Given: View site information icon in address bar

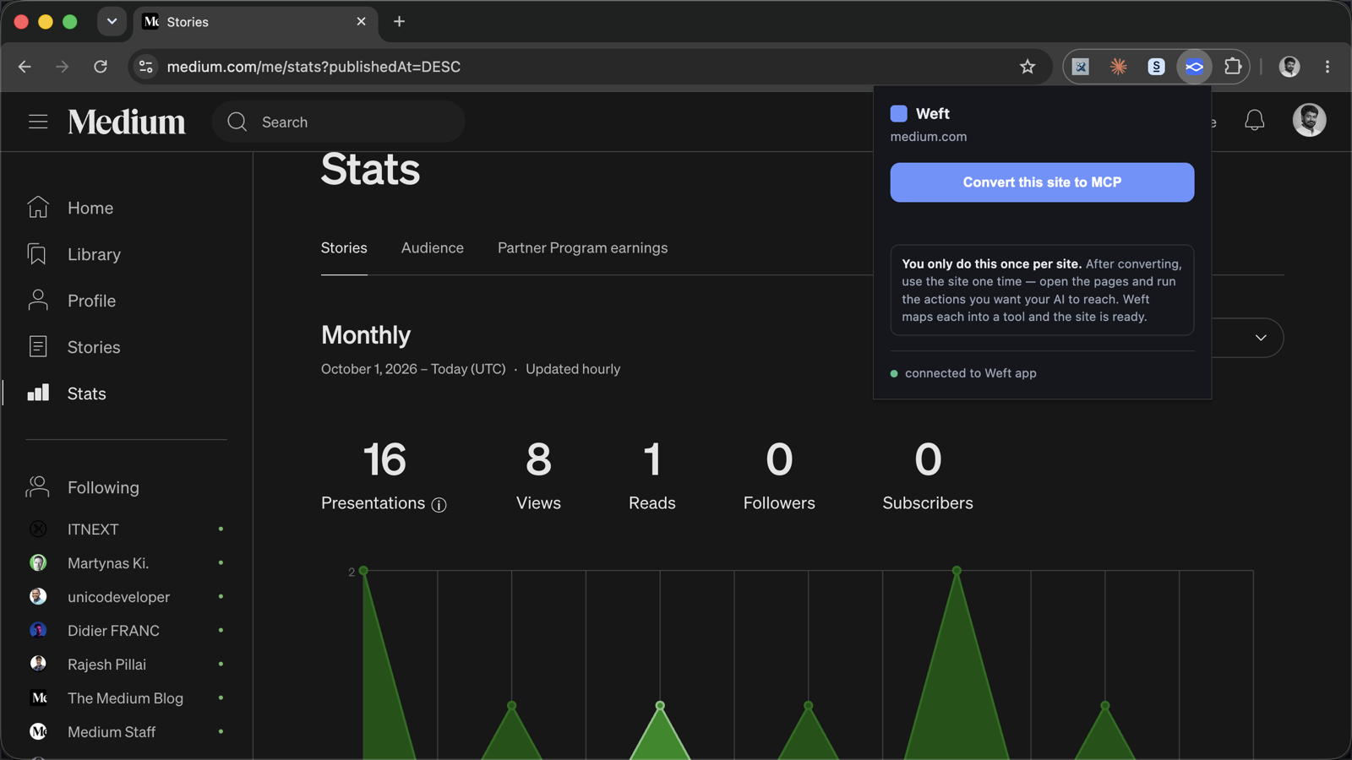Looking at the screenshot, I should click(146, 67).
